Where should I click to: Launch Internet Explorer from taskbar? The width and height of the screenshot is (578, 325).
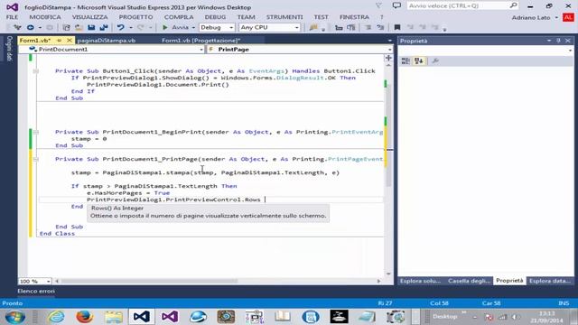pos(56,317)
